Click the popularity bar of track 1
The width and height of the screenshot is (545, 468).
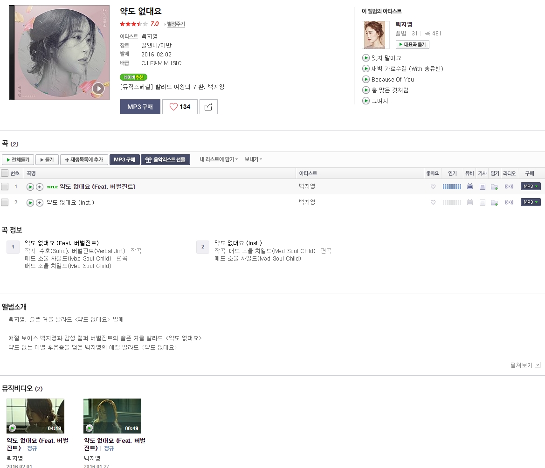452,186
